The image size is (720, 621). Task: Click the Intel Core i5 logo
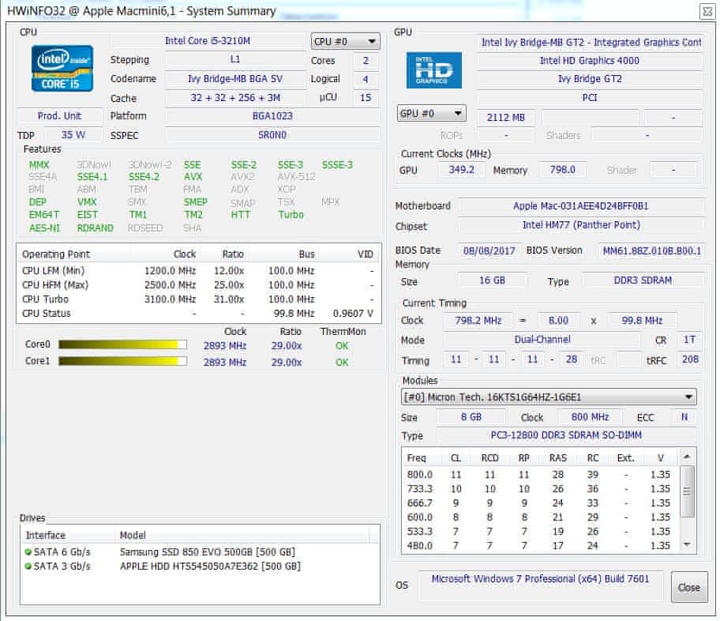62,68
